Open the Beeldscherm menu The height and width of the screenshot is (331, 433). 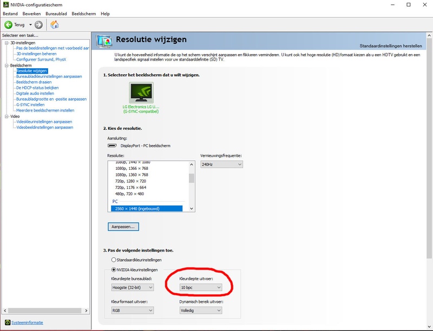click(x=84, y=14)
